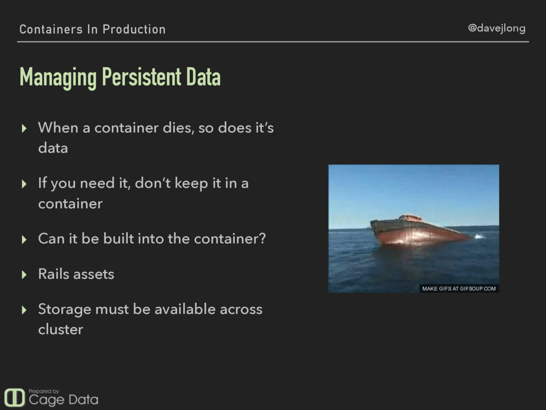
Task: Select the 'Containers In Production' header text
Action: tap(93, 29)
